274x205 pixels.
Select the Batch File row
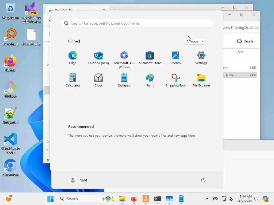click(240, 75)
